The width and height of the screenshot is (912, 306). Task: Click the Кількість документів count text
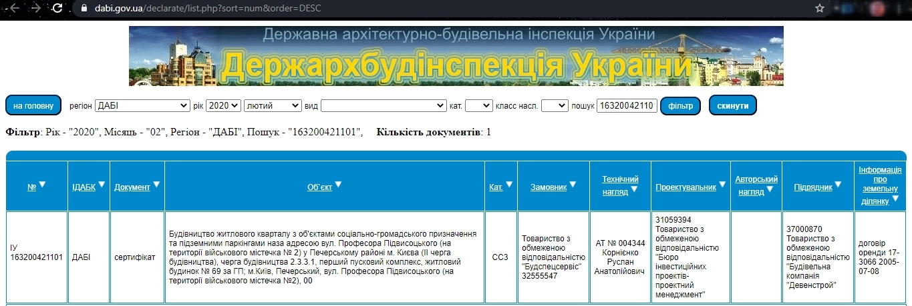tap(434, 132)
